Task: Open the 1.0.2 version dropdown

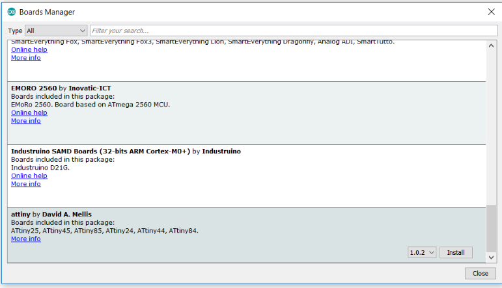Action: [x=422, y=252]
